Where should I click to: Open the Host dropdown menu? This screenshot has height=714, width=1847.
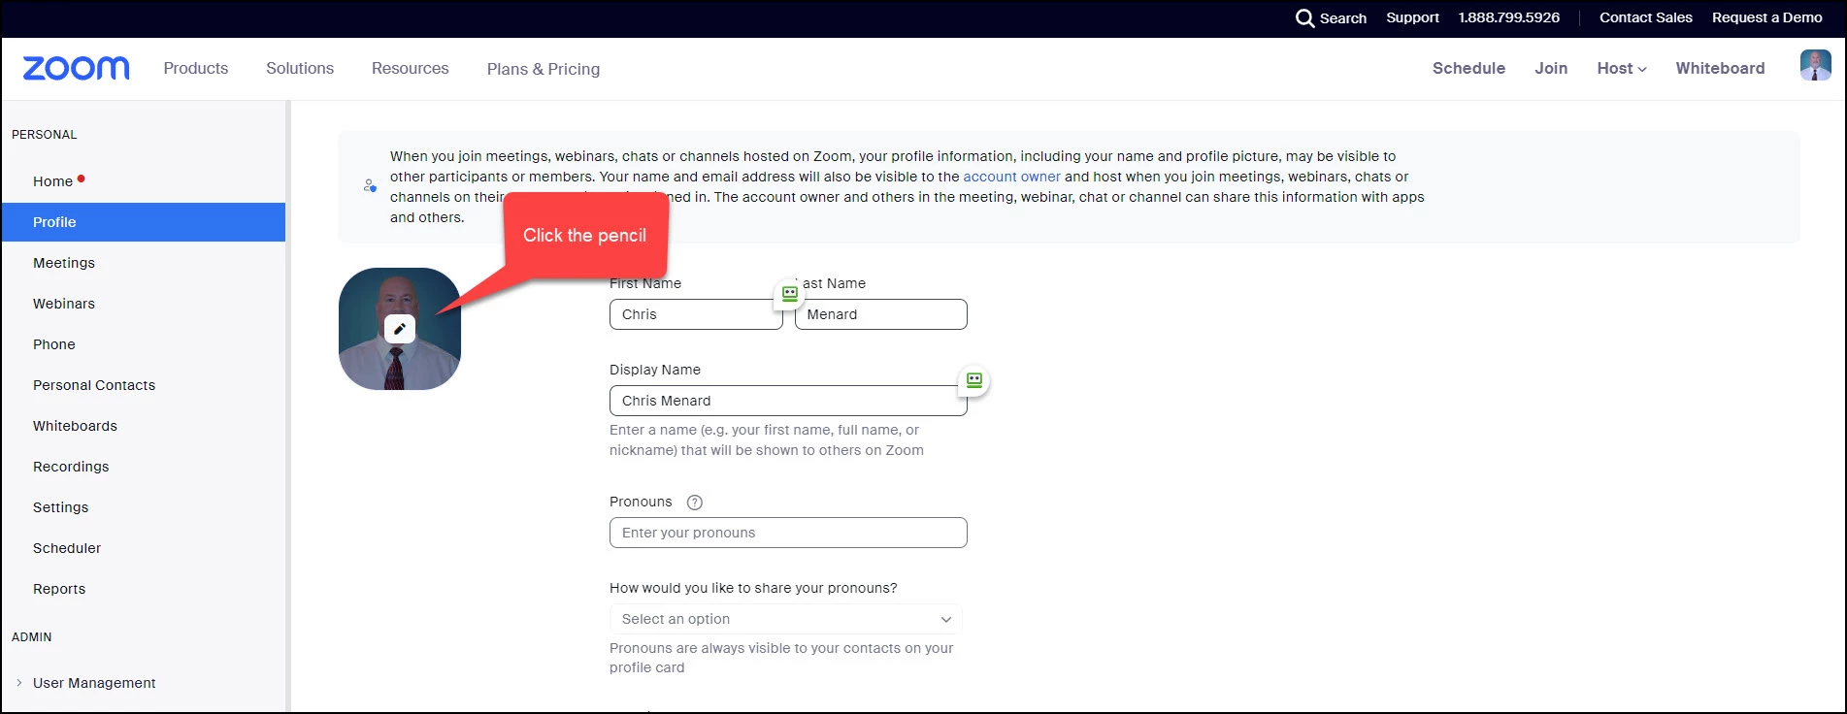[1622, 68]
